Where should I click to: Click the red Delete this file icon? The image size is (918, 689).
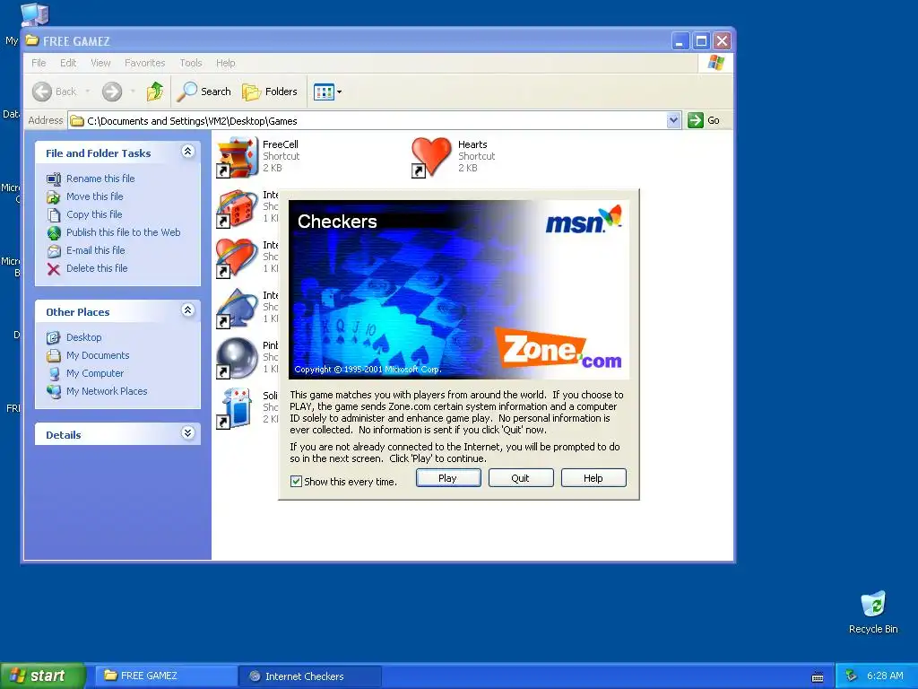54,268
